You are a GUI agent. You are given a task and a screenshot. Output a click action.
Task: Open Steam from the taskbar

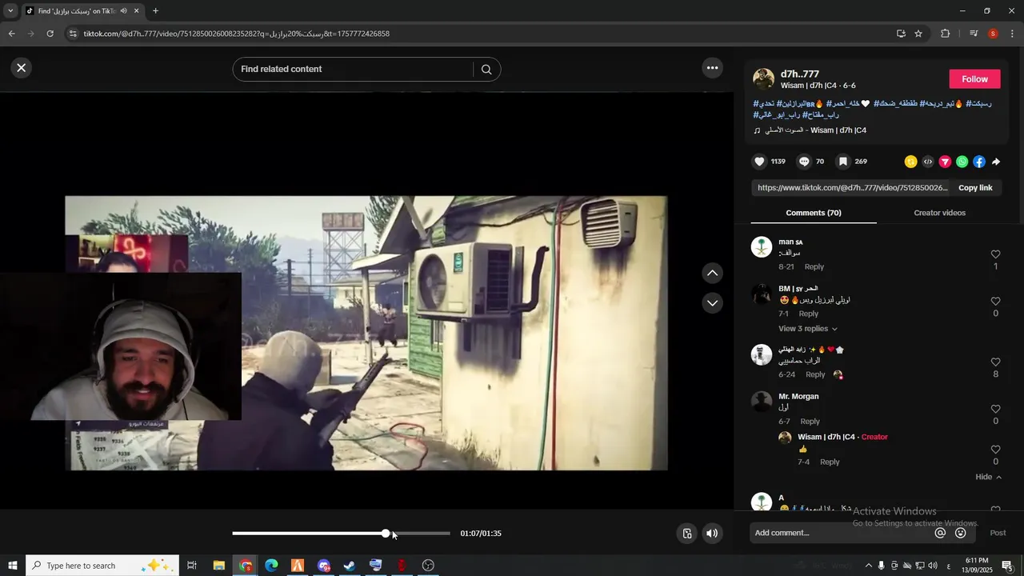click(x=350, y=566)
